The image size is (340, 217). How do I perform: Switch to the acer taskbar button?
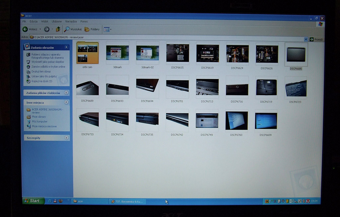(x=90, y=201)
